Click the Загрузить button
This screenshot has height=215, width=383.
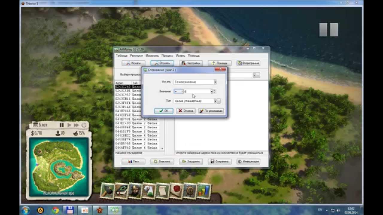pos(191,162)
